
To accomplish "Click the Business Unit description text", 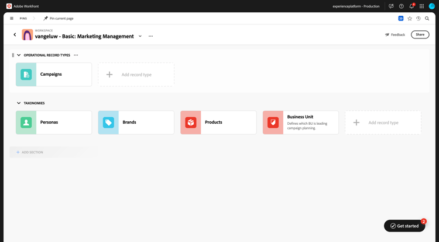I will pos(307,126).
